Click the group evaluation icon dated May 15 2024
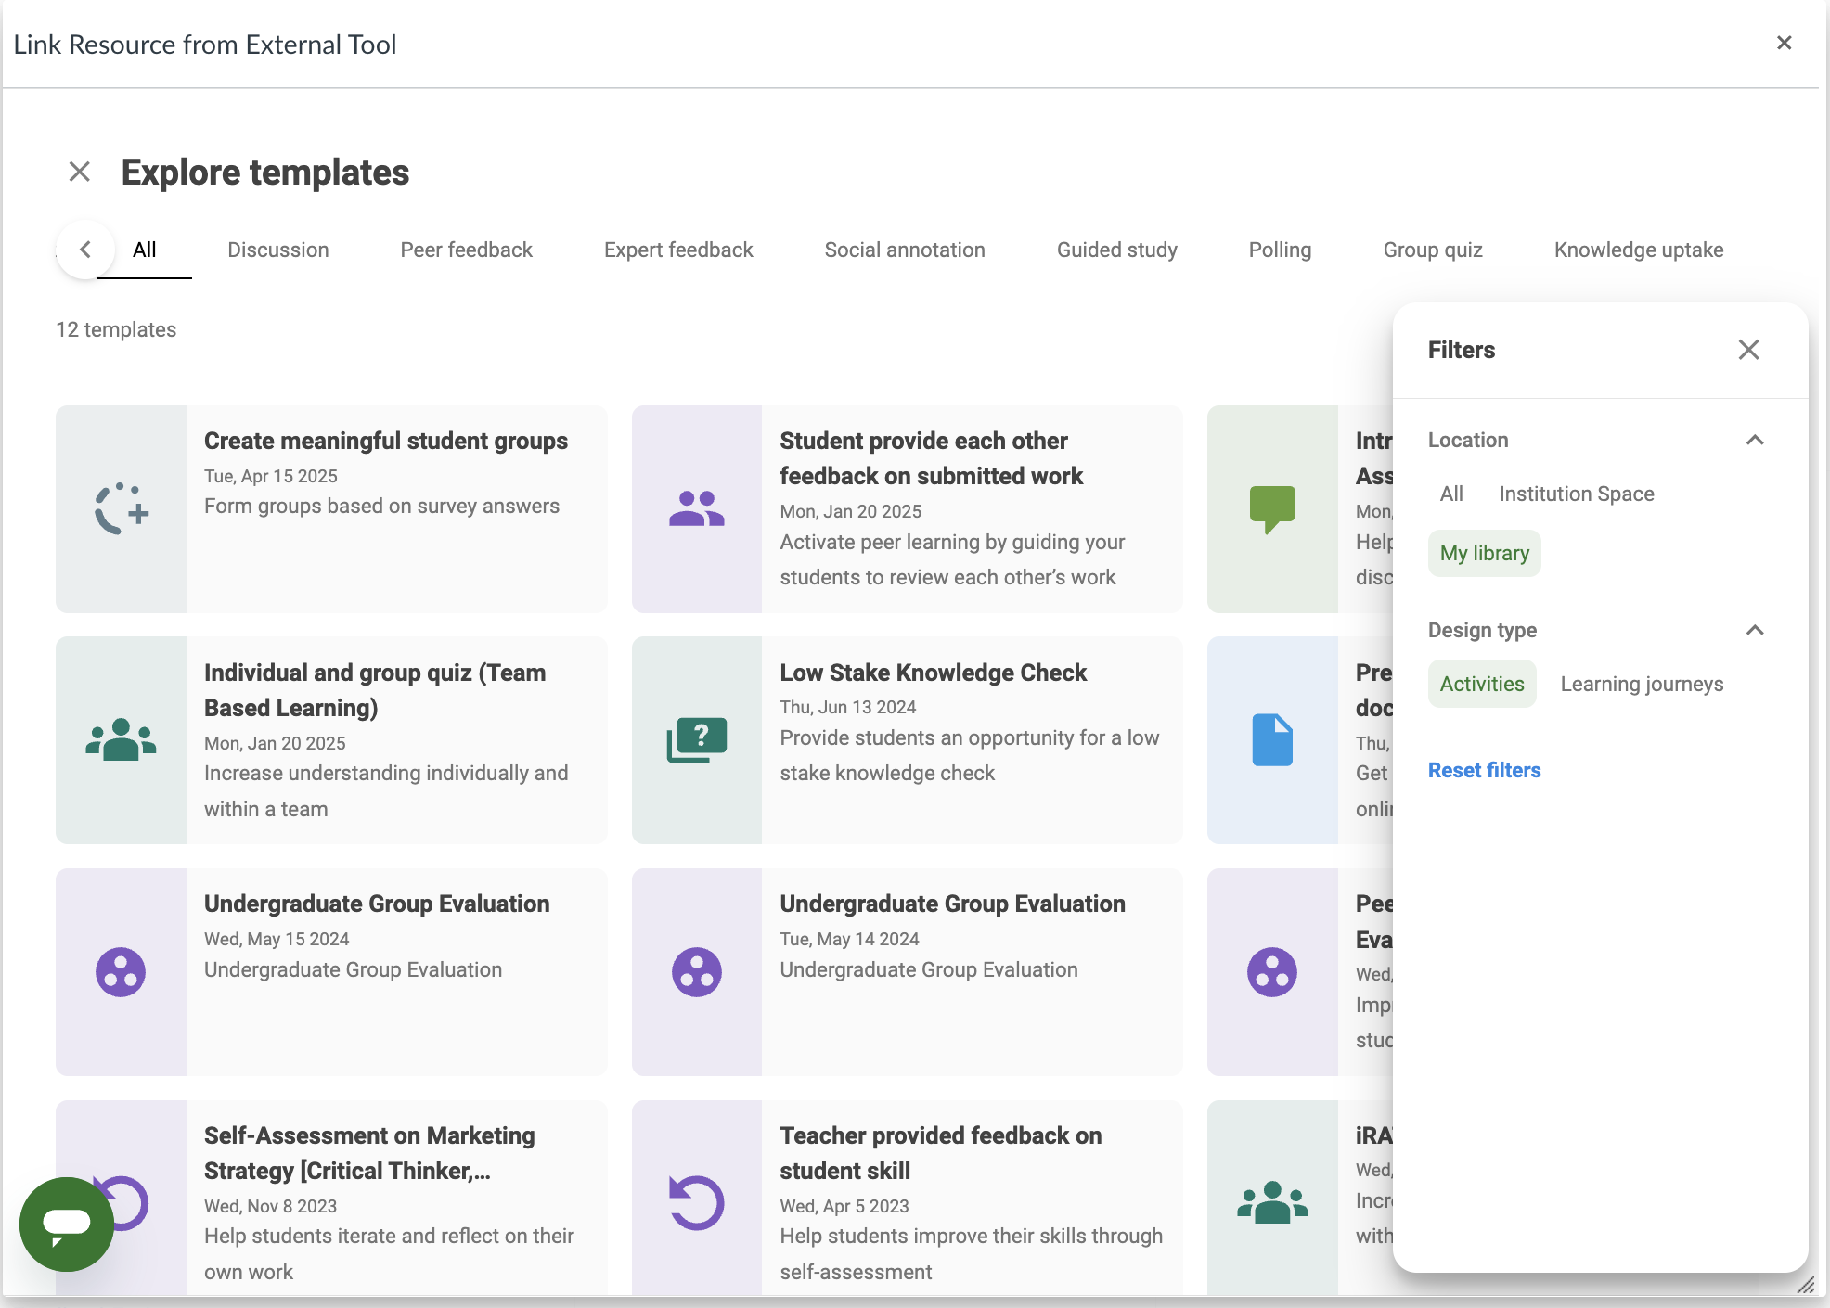The width and height of the screenshot is (1830, 1308). tap(121, 972)
